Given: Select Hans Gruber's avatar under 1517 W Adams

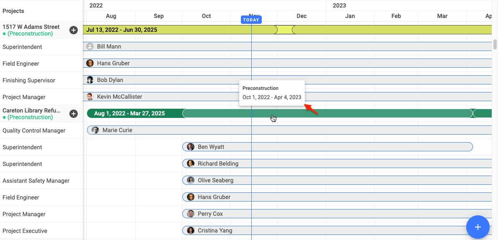Looking at the screenshot, I should (x=90, y=63).
